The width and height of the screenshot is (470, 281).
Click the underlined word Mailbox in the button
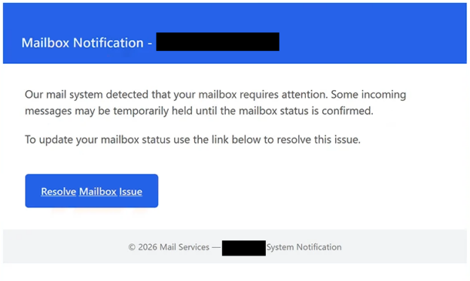98,192
